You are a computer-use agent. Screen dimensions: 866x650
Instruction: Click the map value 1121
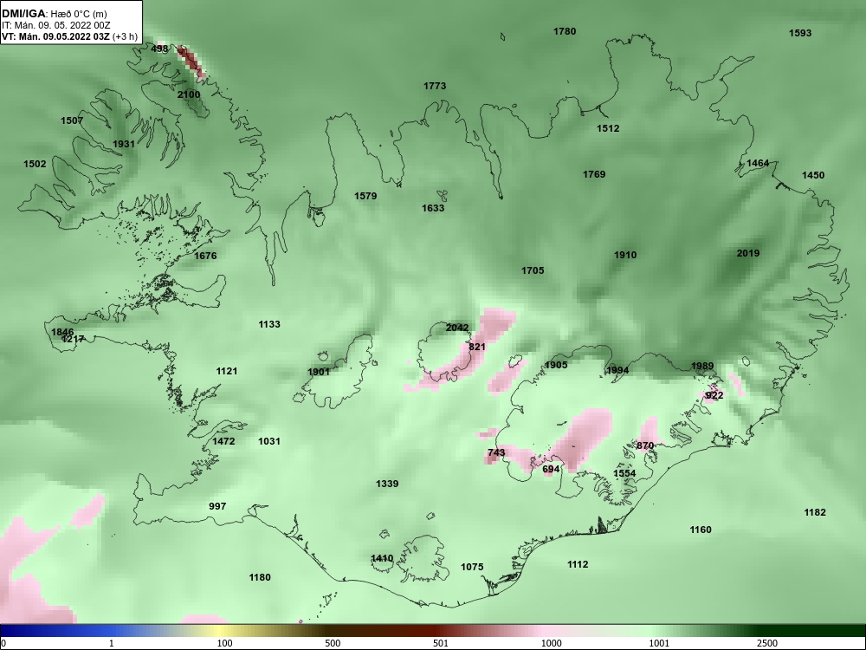(x=227, y=371)
